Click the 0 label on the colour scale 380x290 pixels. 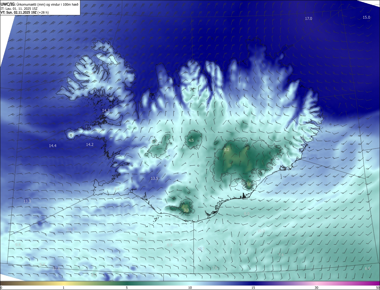(1, 288)
